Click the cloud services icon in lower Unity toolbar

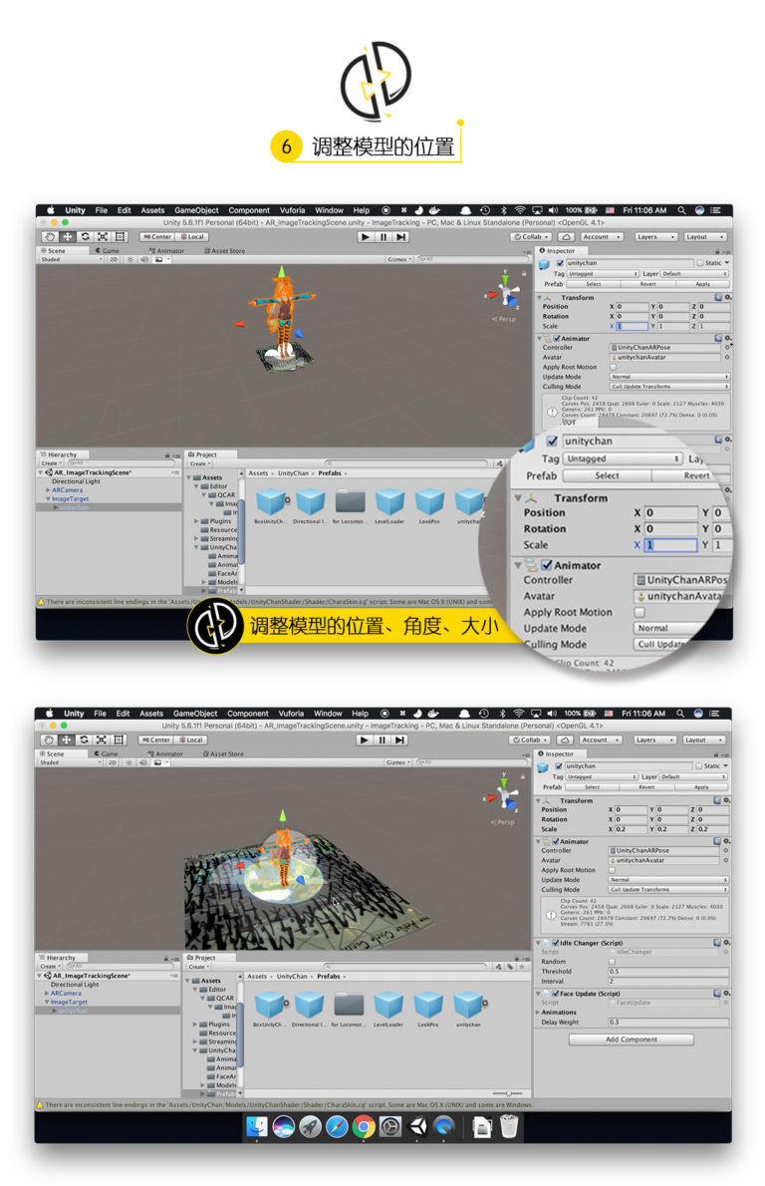coord(564,740)
